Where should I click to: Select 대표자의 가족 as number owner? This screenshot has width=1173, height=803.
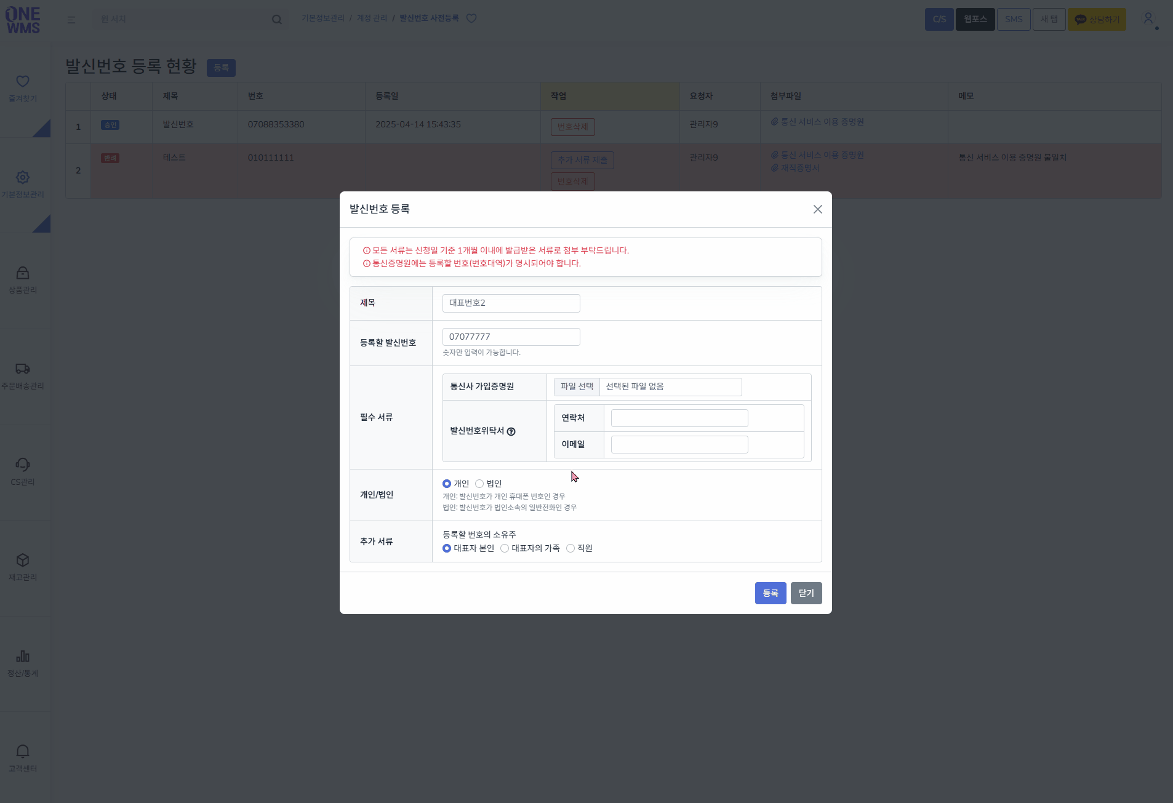pos(505,548)
